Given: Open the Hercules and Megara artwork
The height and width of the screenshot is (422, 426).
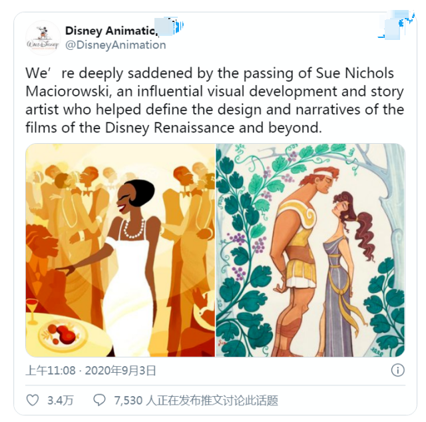Looking at the screenshot, I should pyautogui.click(x=310, y=250).
